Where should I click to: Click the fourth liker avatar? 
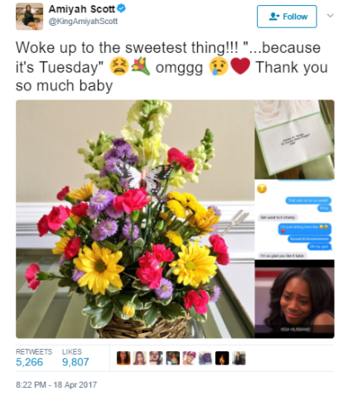pos(172,358)
